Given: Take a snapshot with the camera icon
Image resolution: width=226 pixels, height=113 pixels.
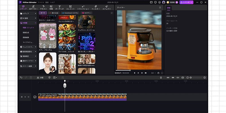Looking at the screenshot, I should click(158, 73).
